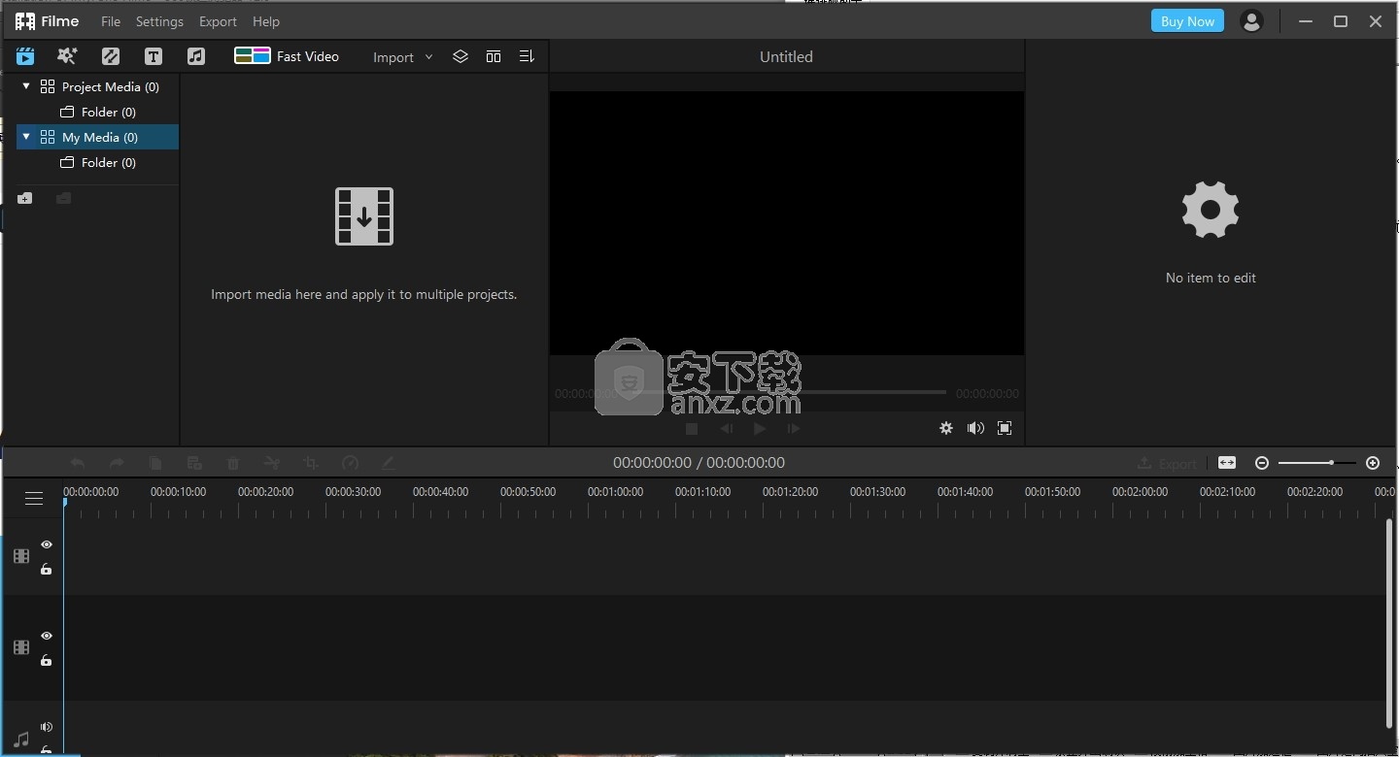
Task: Open the Import dropdown
Action: click(403, 57)
